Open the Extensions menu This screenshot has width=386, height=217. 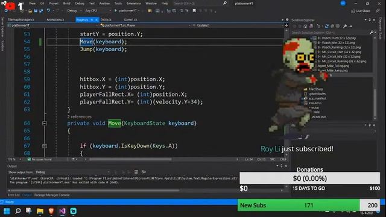click(x=134, y=4)
